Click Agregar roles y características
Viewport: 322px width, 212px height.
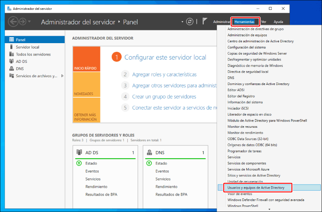164,74
